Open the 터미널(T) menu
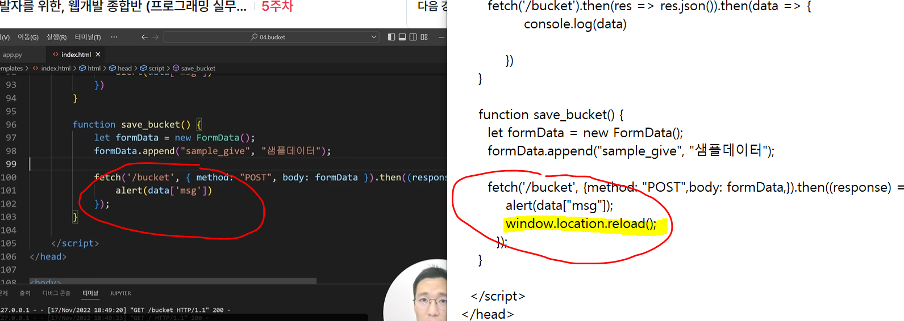The height and width of the screenshot is (321, 904). 88,37
